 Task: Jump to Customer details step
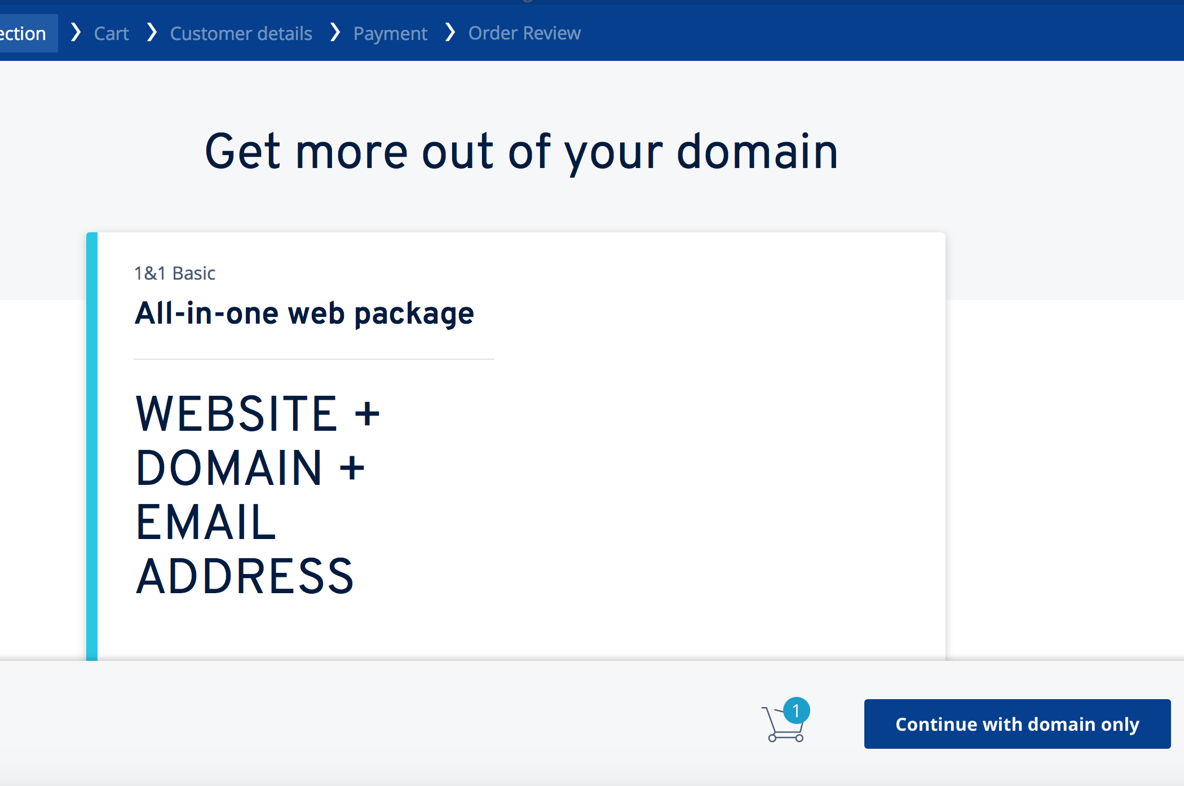point(241,33)
